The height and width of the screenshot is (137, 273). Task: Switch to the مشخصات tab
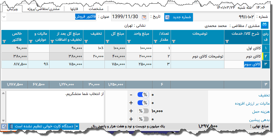click(x=96, y=9)
